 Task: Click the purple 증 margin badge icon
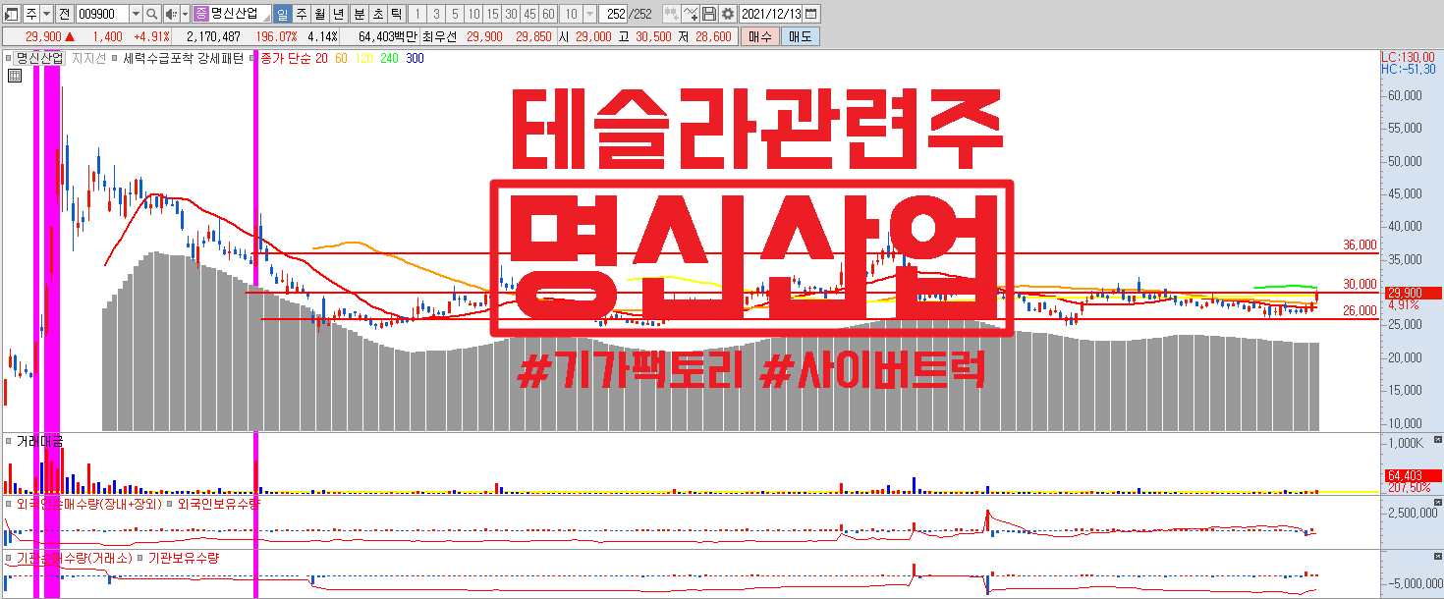[201, 14]
